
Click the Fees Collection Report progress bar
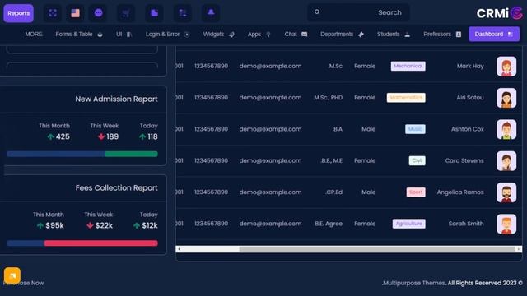click(82, 243)
